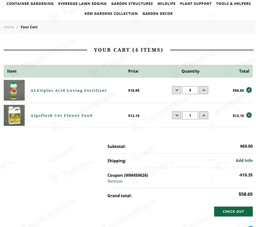
Task: Open Algoflash Cut Flower Food product link
Action: [x=61, y=116]
